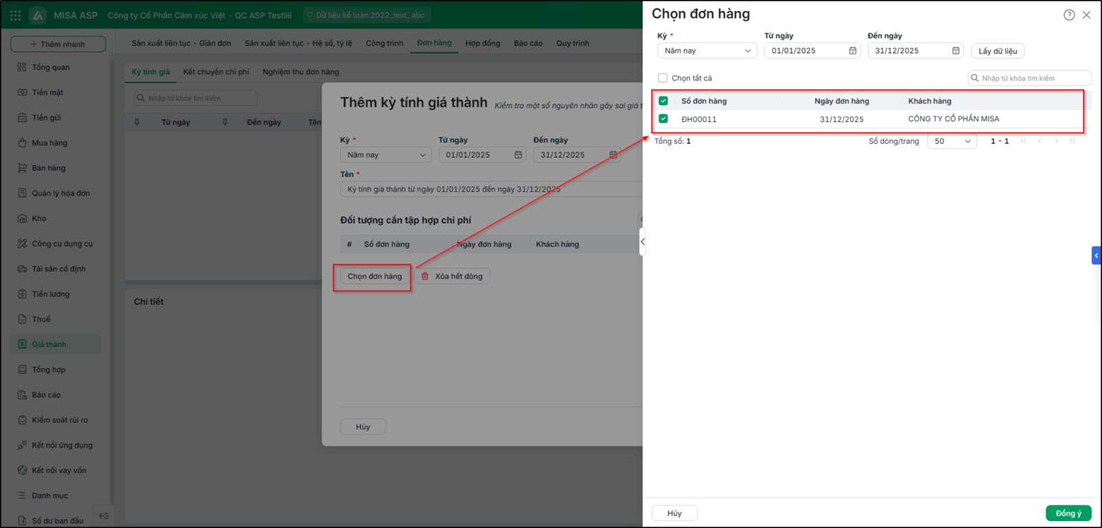Click Hủy in Chọn đơn hàng panel
The image size is (1102, 528).
point(674,514)
